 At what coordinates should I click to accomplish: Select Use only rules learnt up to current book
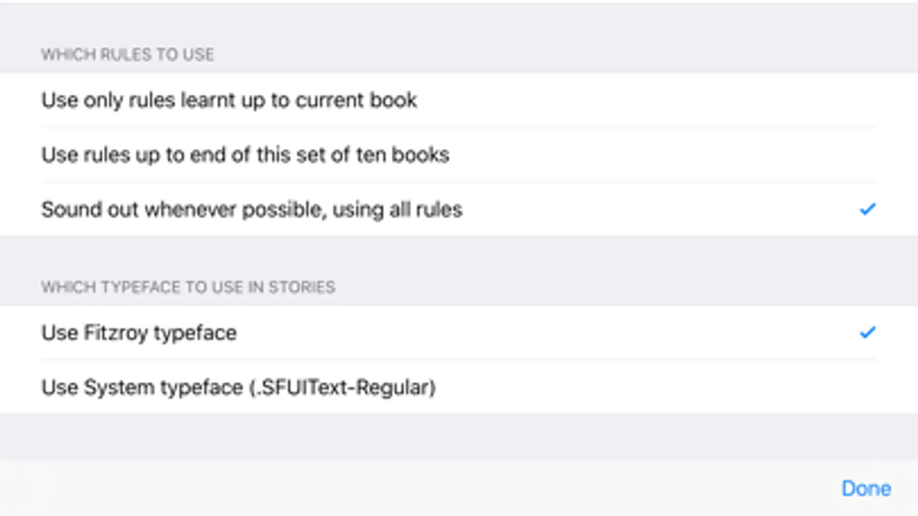(229, 100)
